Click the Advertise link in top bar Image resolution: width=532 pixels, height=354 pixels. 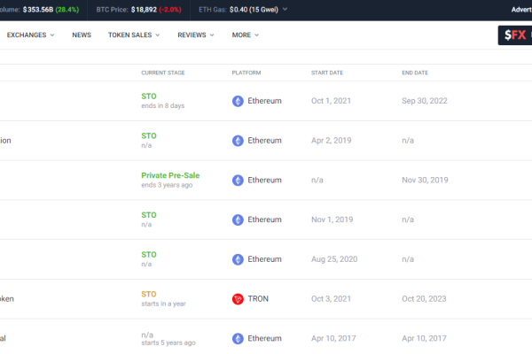[521, 10]
